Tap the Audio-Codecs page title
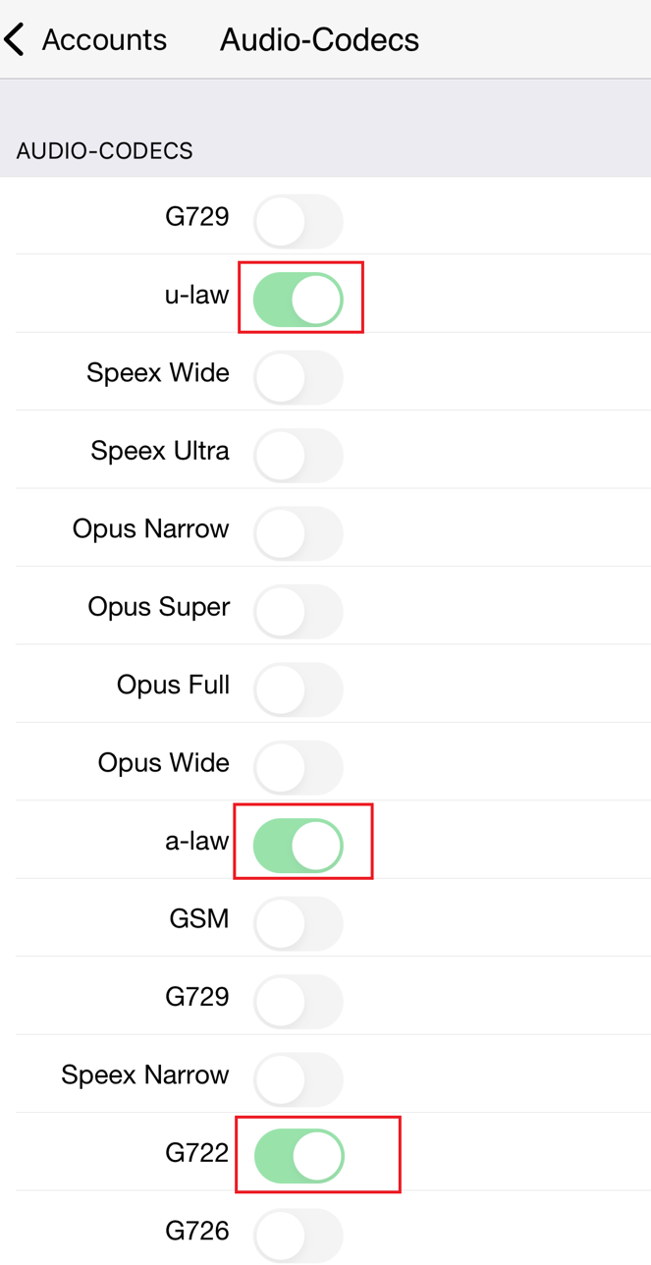 coord(319,40)
